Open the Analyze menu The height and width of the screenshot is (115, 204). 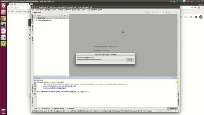(60, 10)
